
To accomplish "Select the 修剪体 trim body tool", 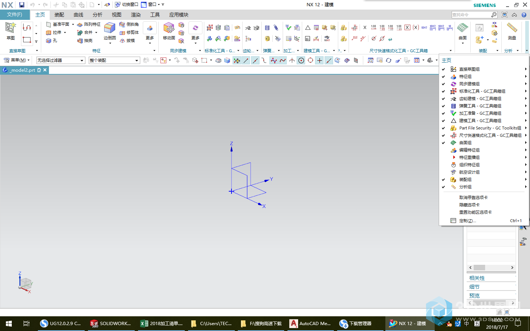I will (129, 32).
